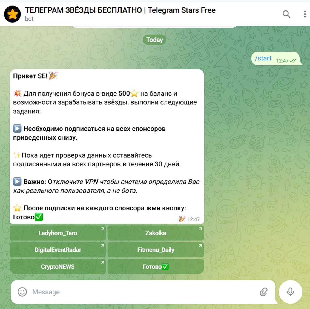
Task: Click the 'Привет SE!' greeting text
Action: point(30,76)
